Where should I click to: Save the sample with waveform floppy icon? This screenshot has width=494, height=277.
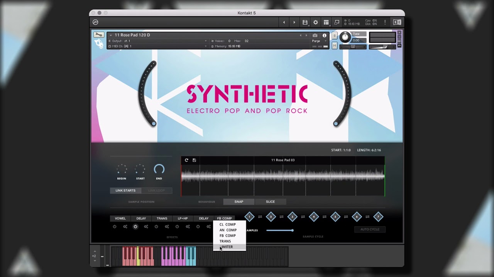point(194,160)
